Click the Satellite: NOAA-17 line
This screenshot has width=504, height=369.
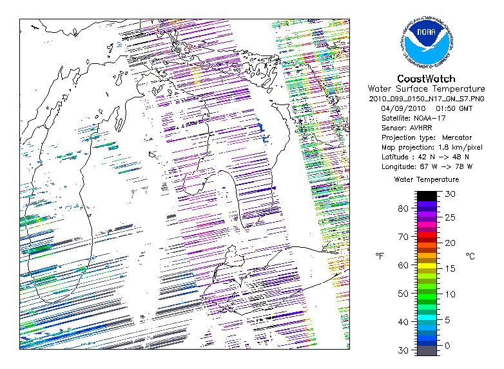click(x=413, y=118)
